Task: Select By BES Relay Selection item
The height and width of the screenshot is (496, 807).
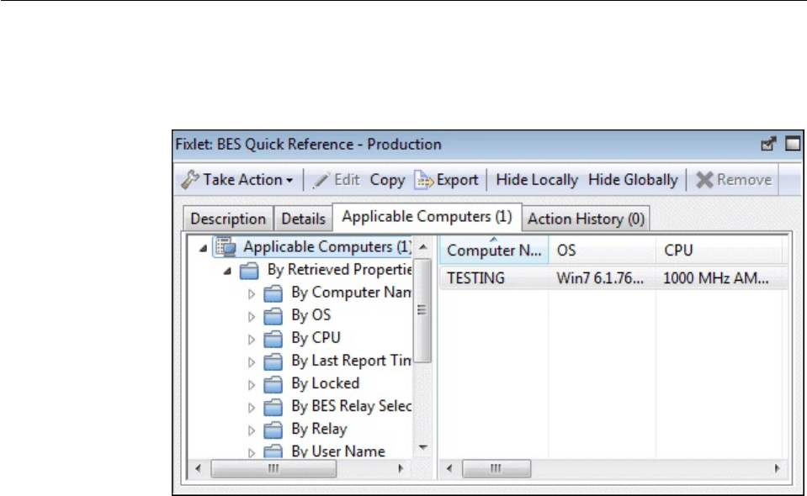Action: (x=351, y=406)
